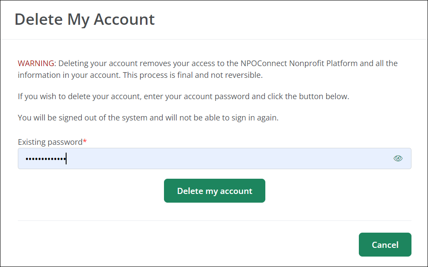Click the Delete My Account heading
Screen dimensions: 428x267
(x=85, y=20)
